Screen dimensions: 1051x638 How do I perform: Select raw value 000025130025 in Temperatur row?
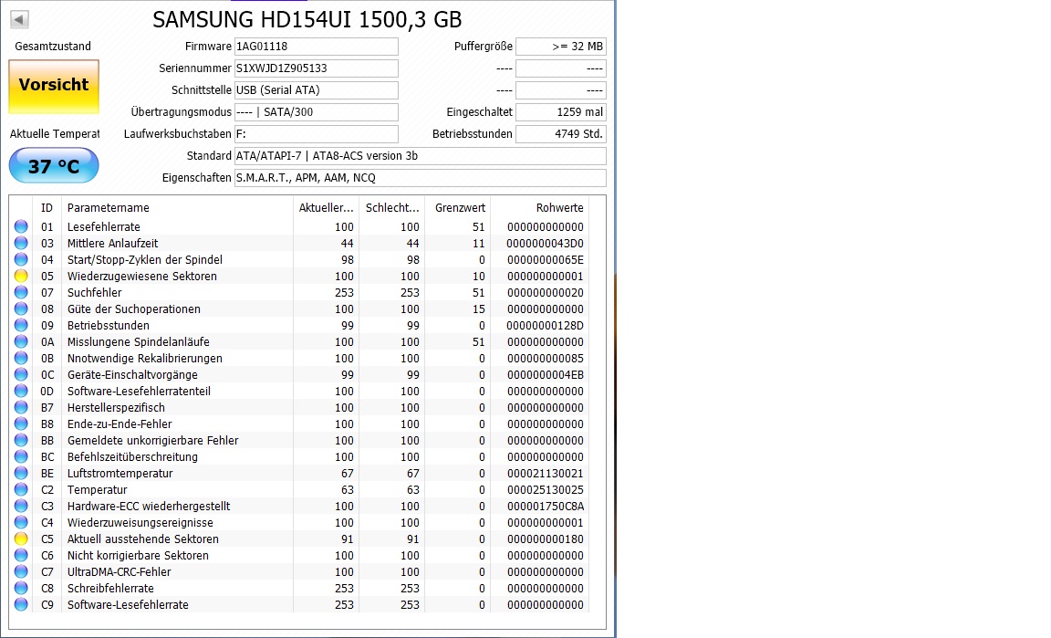coord(545,490)
